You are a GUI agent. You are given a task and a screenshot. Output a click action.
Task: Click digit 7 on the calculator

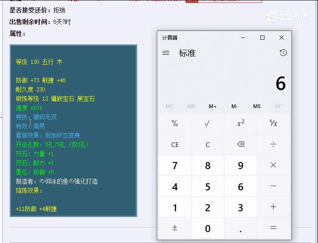[175, 165]
